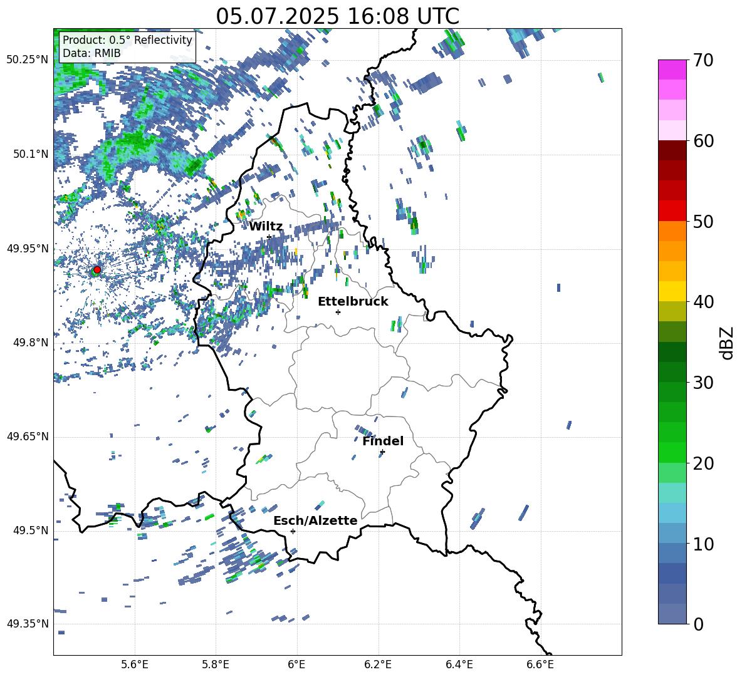The image size is (742, 677).
Task: Click the cross marker at Wiltz
Action: click(x=269, y=237)
